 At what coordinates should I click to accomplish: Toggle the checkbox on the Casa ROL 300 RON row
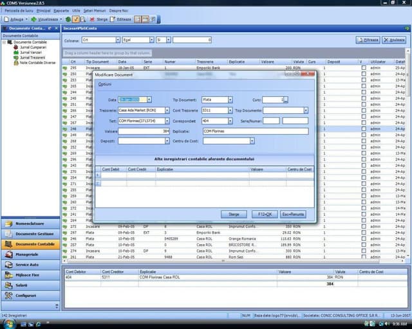click(364, 227)
